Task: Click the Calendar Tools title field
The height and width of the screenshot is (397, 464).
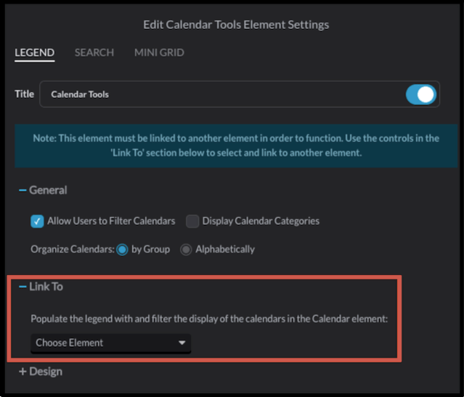Action: (218, 94)
